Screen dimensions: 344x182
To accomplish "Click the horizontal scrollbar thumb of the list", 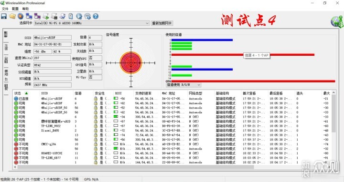I will [136, 167].
